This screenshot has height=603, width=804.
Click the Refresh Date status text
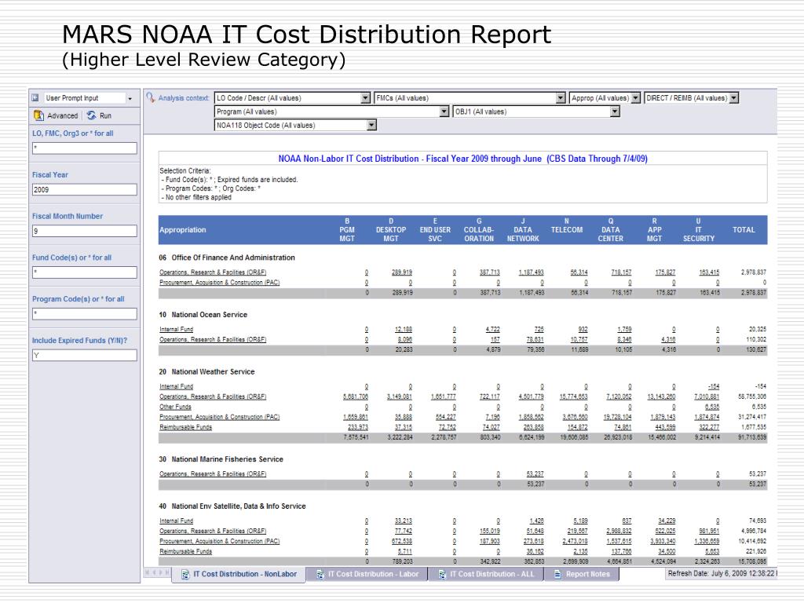[x=722, y=574]
